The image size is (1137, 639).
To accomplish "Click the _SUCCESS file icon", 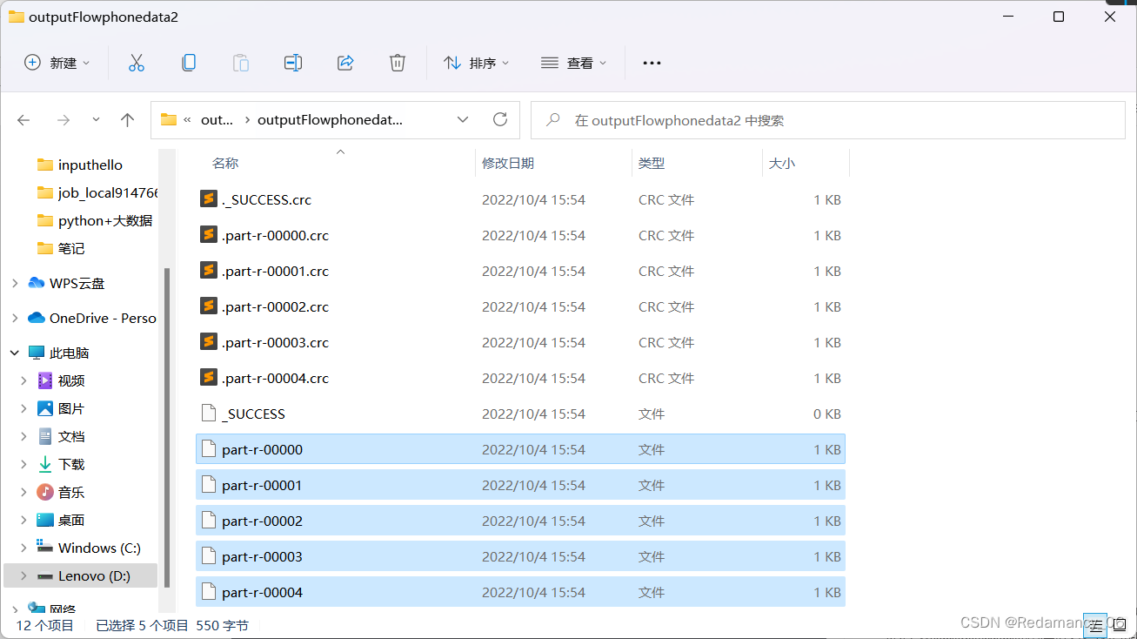I will tap(208, 414).
